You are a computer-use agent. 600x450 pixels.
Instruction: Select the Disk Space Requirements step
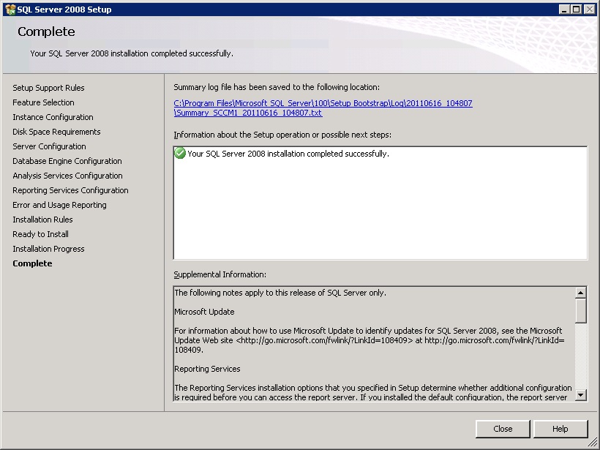click(56, 132)
